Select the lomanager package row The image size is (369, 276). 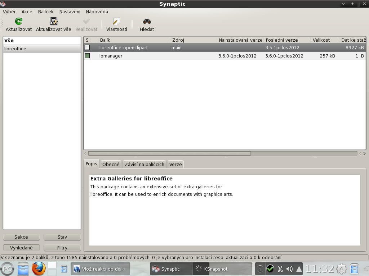point(225,56)
